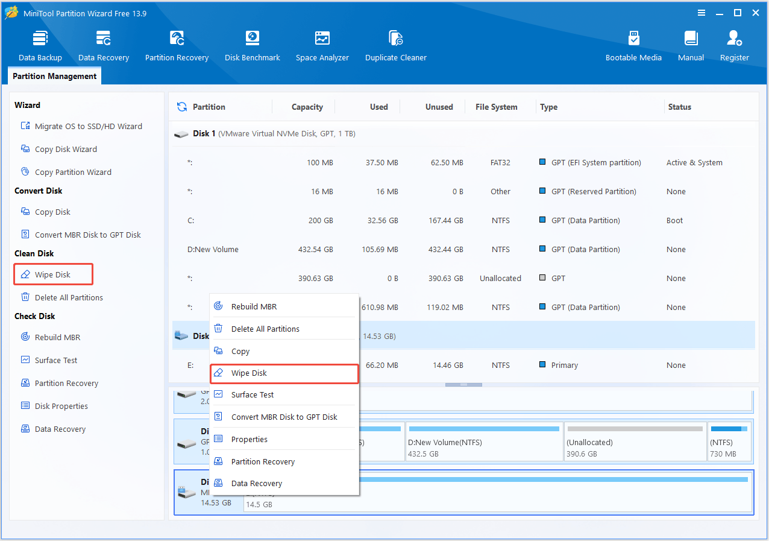Open Properties from the context menu

click(284, 439)
